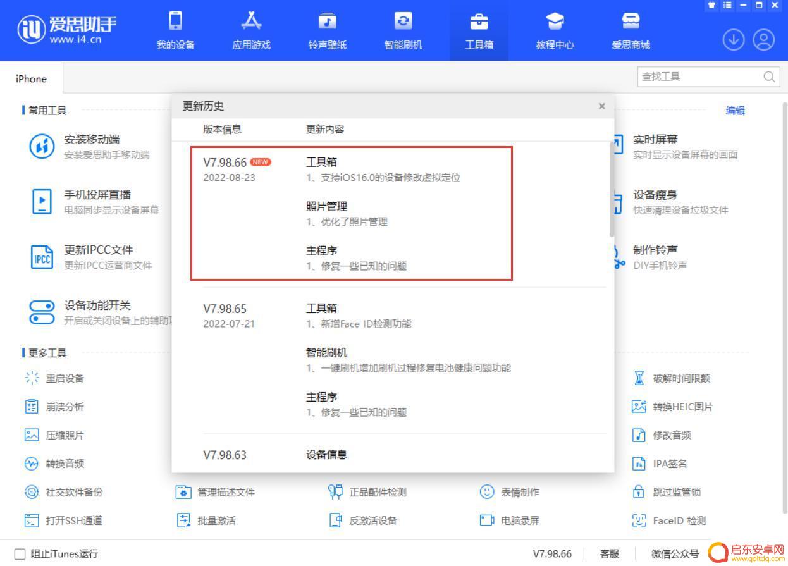Click 压缩照片 icon
The width and height of the screenshot is (788, 566).
pos(32,435)
